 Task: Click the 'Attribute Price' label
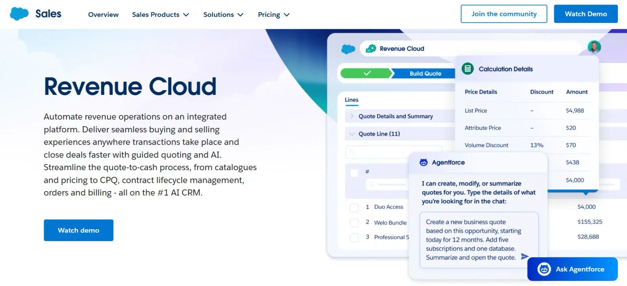(483, 128)
